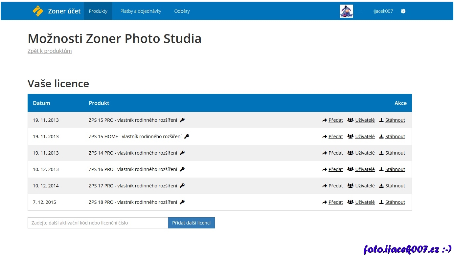Image resolution: width=454 pixels, height=256 pixels.
Task: Click the key icon for ZPS 18 PRO
Action: point(182,202)
